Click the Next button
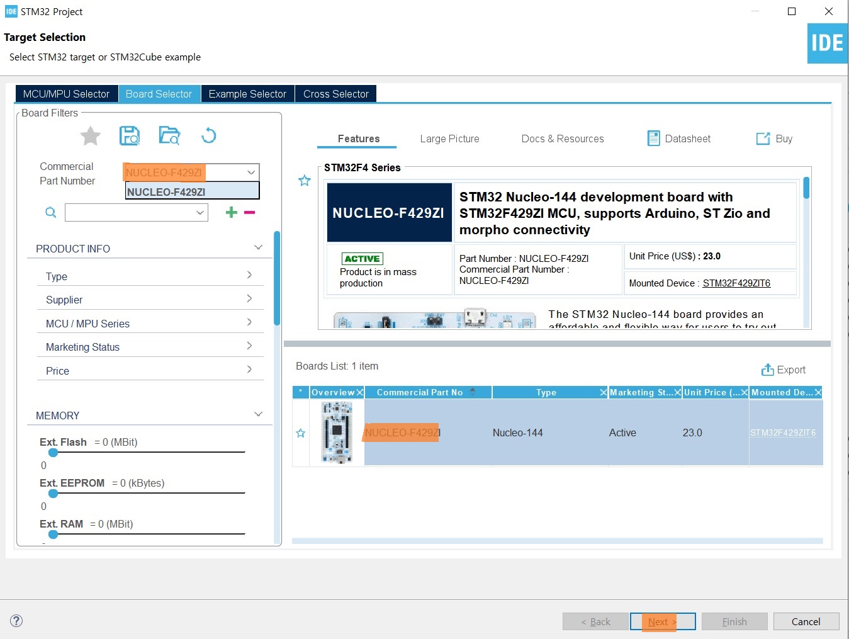This screenshot has height=639, width=849. pos(663,621)
